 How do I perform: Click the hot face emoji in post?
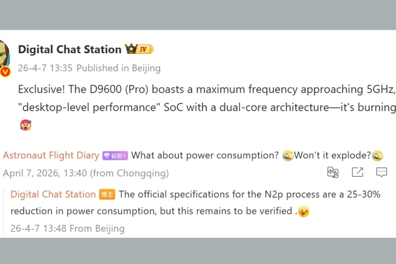pos(26,125)
